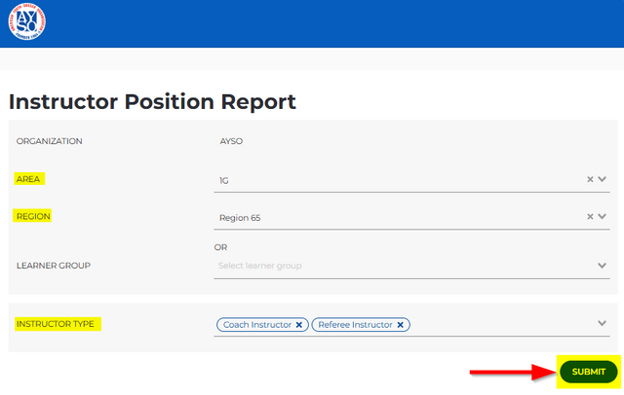Click the highlighted AREA label
This screenshot has width=624, height=395.
(29, 179)
